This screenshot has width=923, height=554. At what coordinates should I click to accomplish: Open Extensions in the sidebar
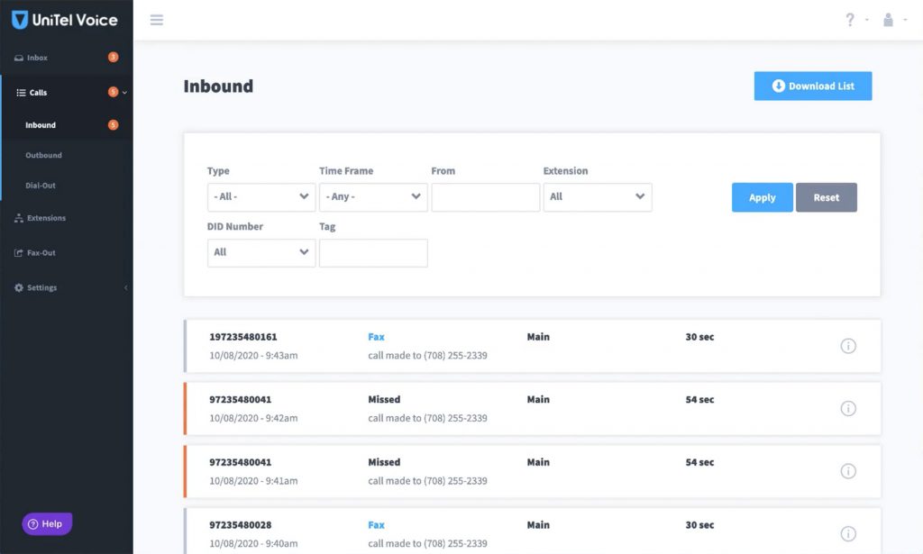point(46,218)
